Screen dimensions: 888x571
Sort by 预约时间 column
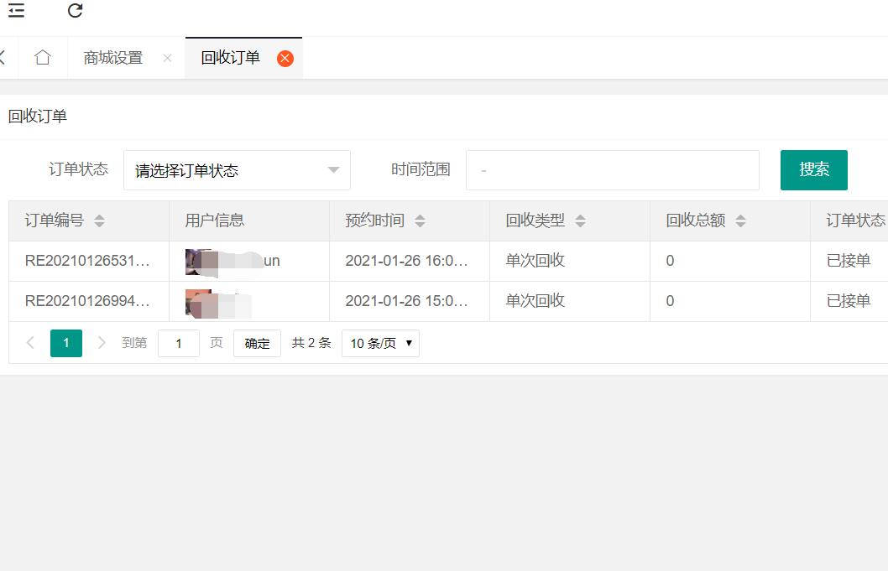[420, 221]
